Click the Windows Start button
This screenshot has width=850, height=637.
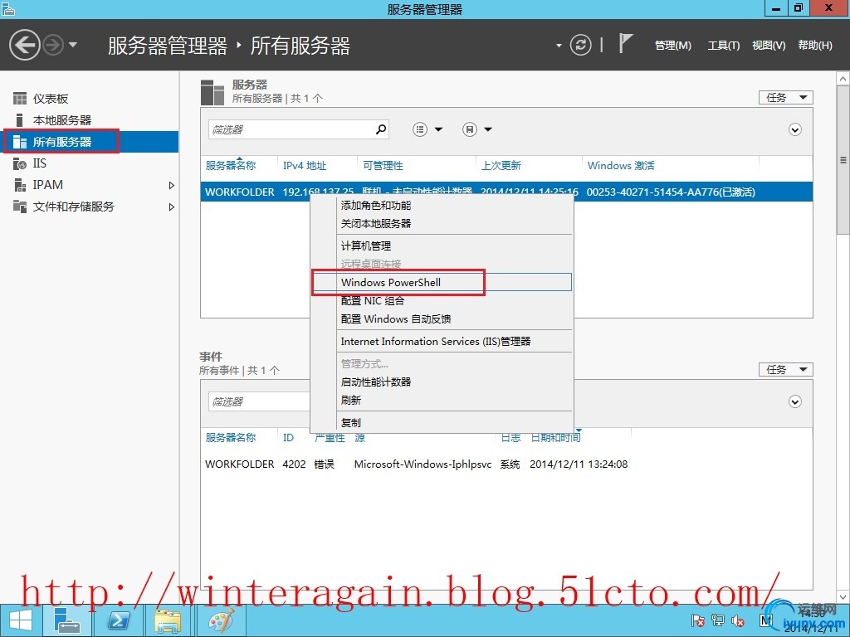[21, 620]
